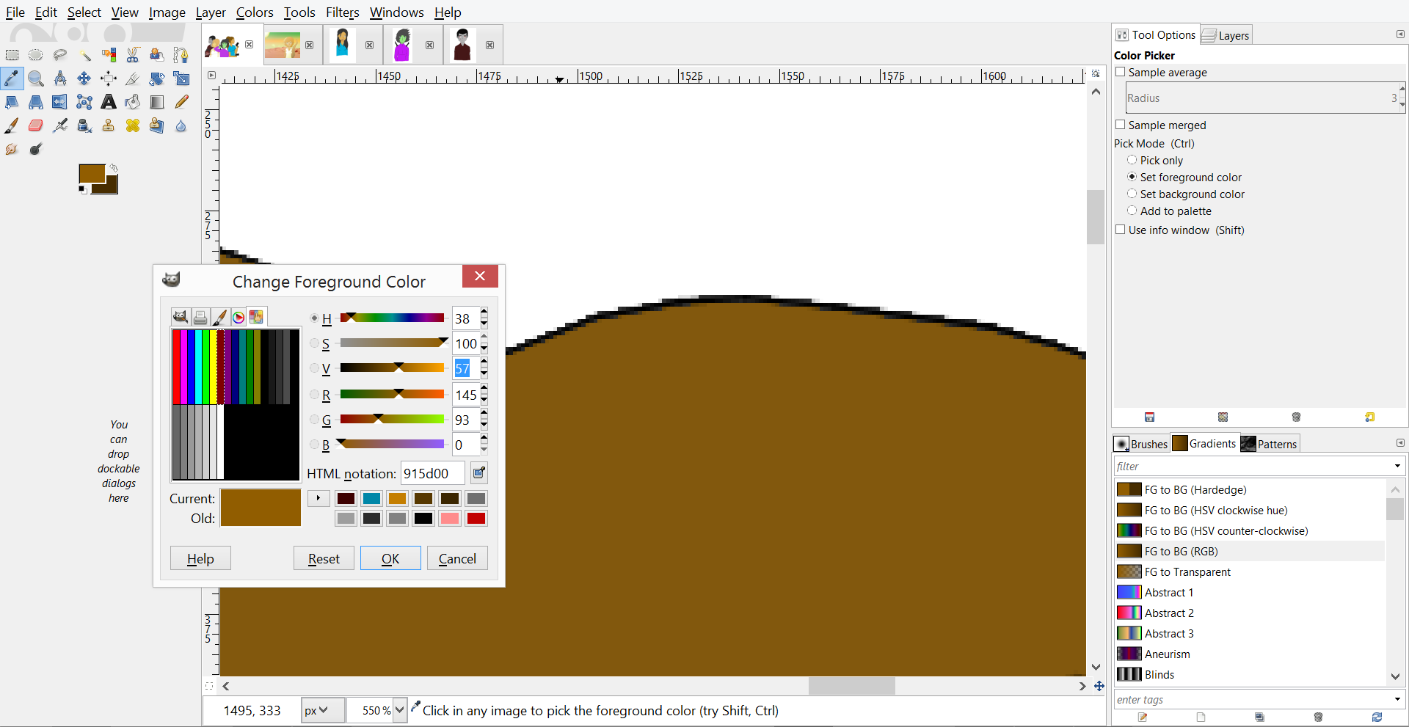Select the Smudge finger tool
1409x727 pixels.
(12, 149)
